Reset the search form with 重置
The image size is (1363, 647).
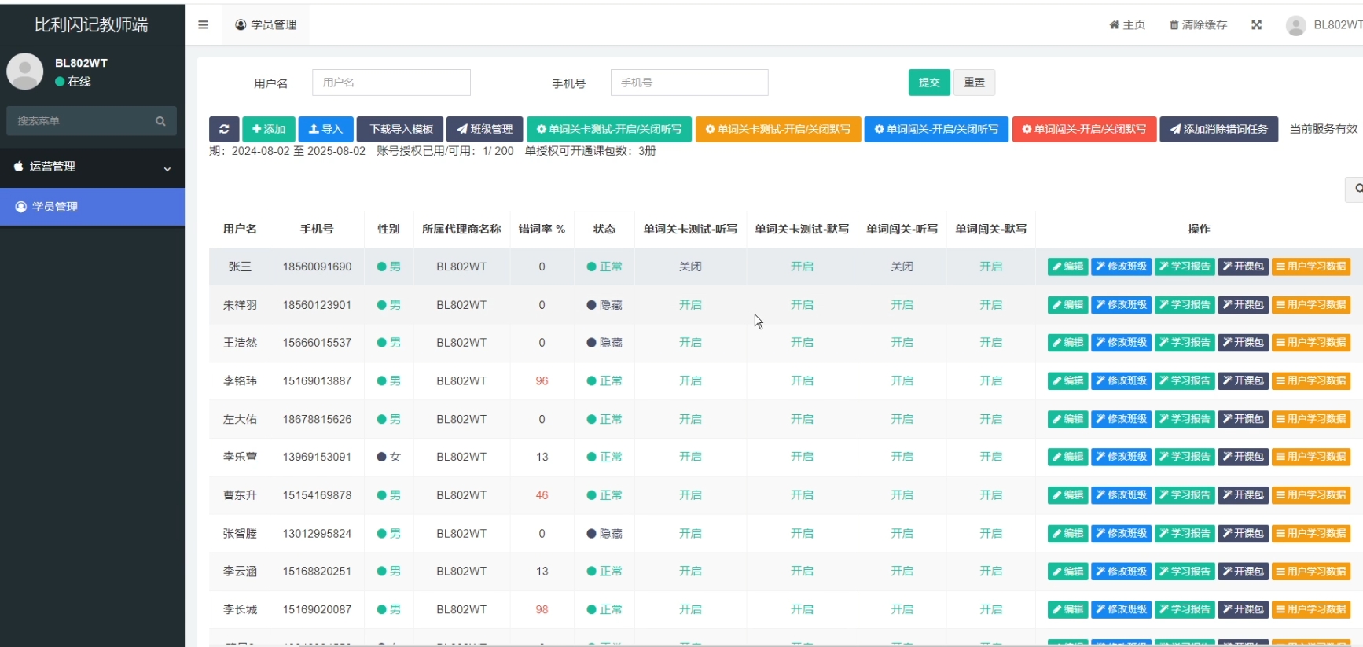(974, 83)
